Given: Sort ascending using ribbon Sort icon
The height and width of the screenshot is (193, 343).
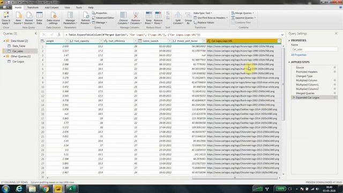Looking at the screenshot, I should pyautogui.click(x=168, y=13).
